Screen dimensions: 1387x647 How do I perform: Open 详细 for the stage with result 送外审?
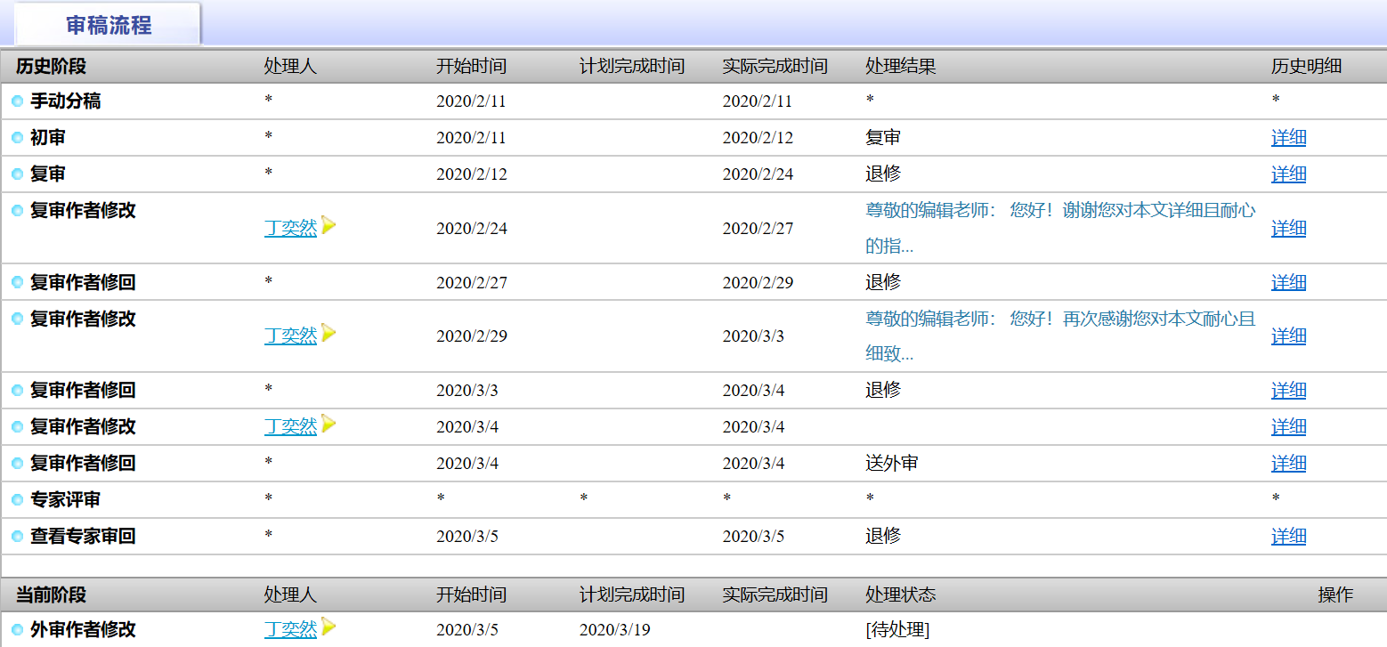coord(1288,464)
